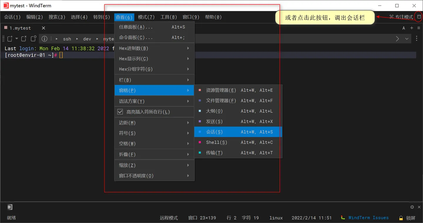Click the layout button that shows the session pane
This screenshot has width=423, height=223.
click(x=419, y=17)
